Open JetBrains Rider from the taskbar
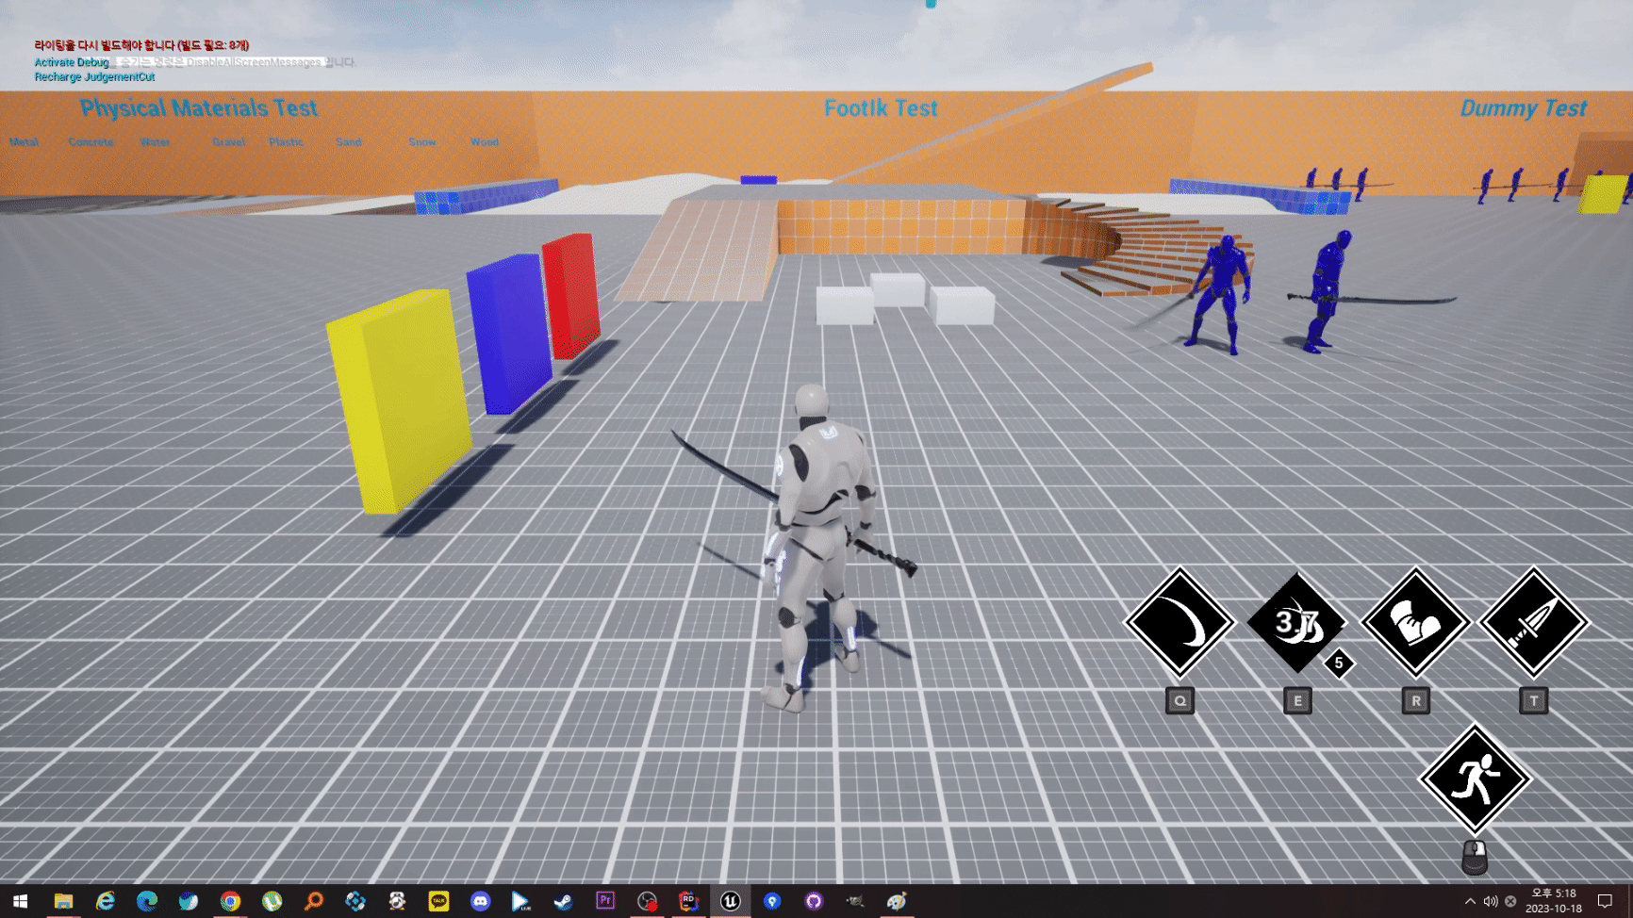The image size is (1633, 918). pyautogui.click(x=688, y=901)
